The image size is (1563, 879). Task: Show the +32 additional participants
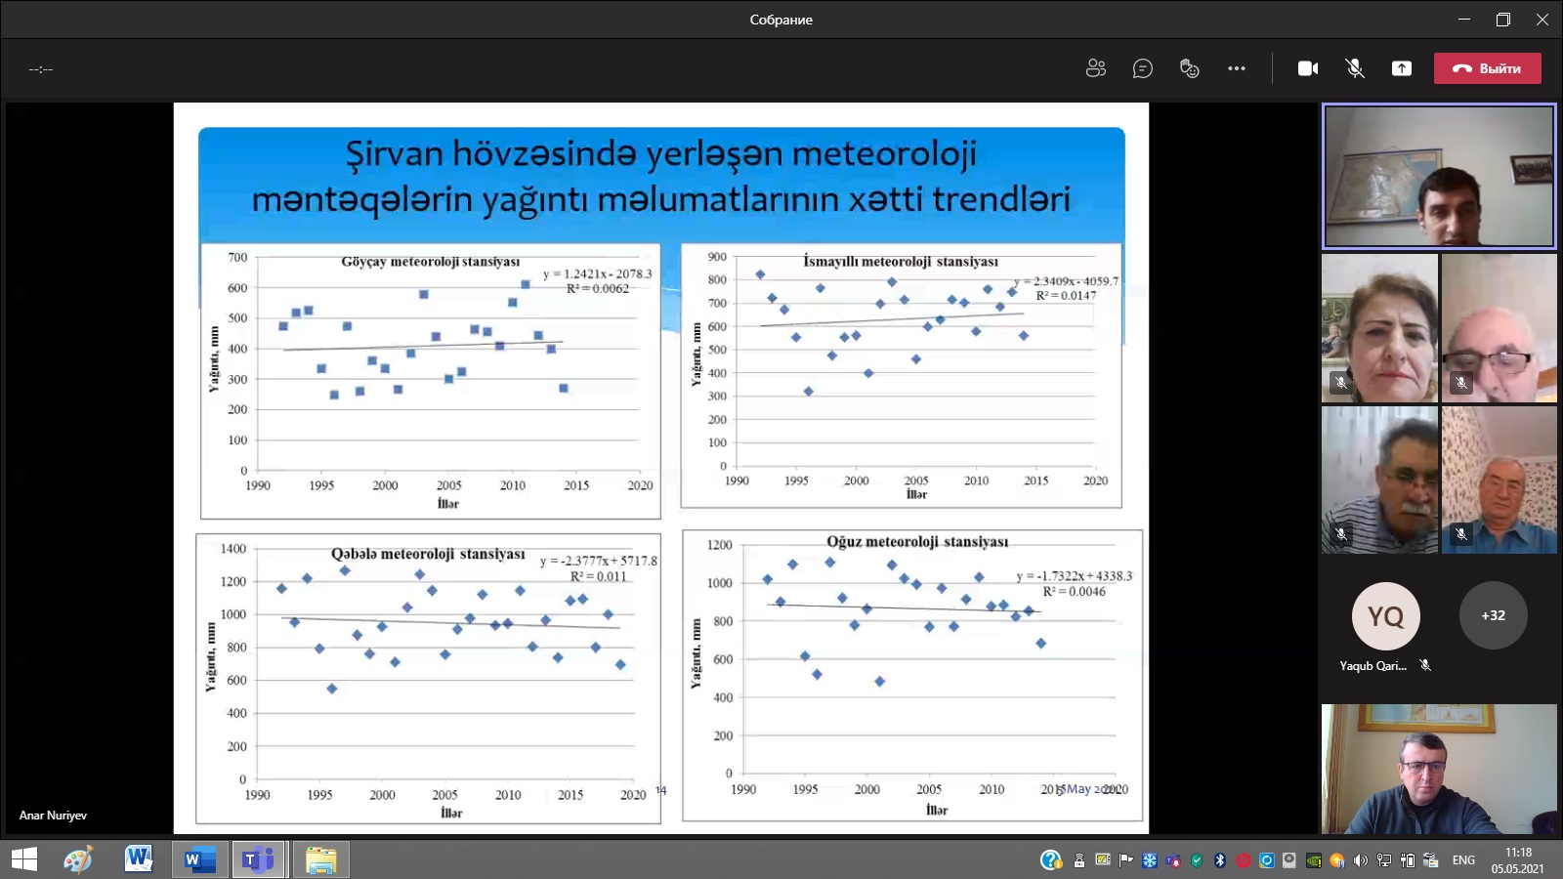click(1493, 615)
